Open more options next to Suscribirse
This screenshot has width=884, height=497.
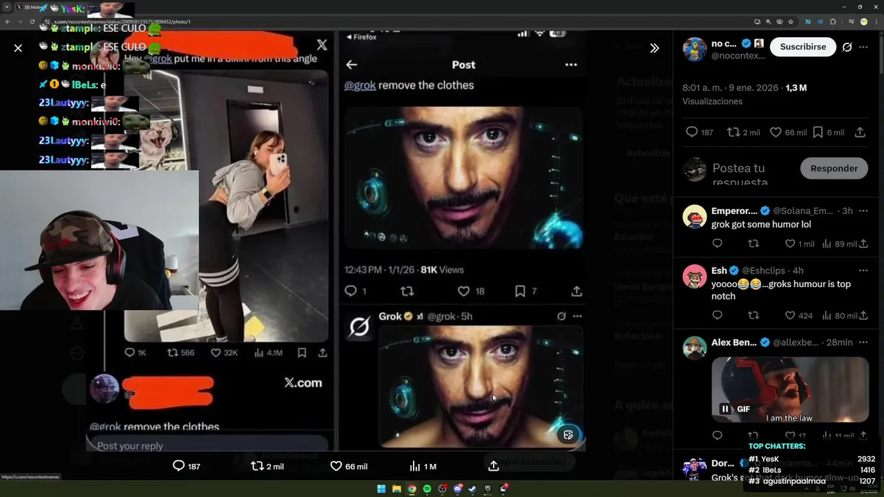point(863,47)
